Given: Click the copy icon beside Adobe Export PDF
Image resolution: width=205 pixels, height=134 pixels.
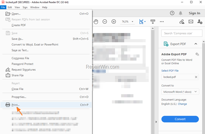Looking at the screenshot, I should click(197, 54).
